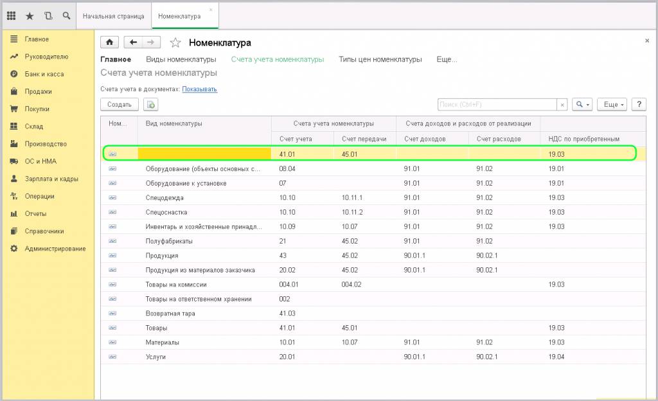The height and width of the screenshot is (401, 658).
Task: Expand the Еще dropdown button
Action: 612,105
